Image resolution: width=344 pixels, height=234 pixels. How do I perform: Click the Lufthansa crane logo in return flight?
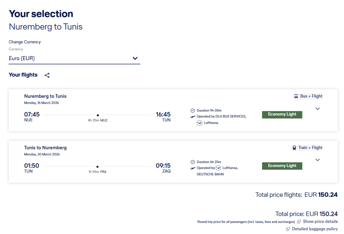(x=218, y=168)
